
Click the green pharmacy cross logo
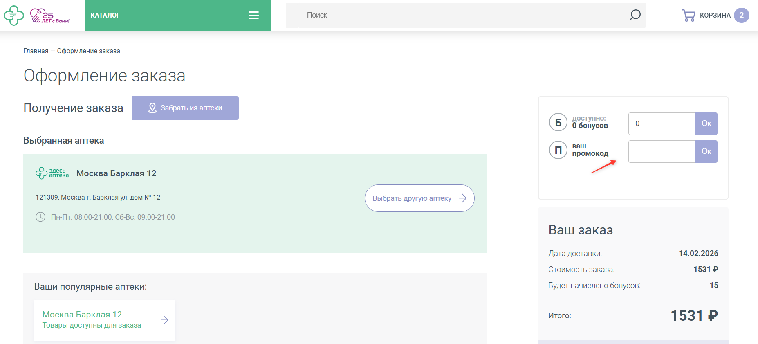[x=14, y=16]
